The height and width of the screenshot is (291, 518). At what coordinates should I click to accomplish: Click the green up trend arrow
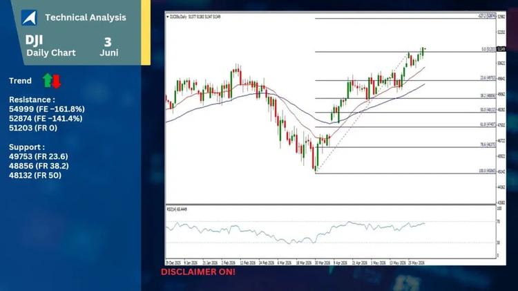pos(48,80)
